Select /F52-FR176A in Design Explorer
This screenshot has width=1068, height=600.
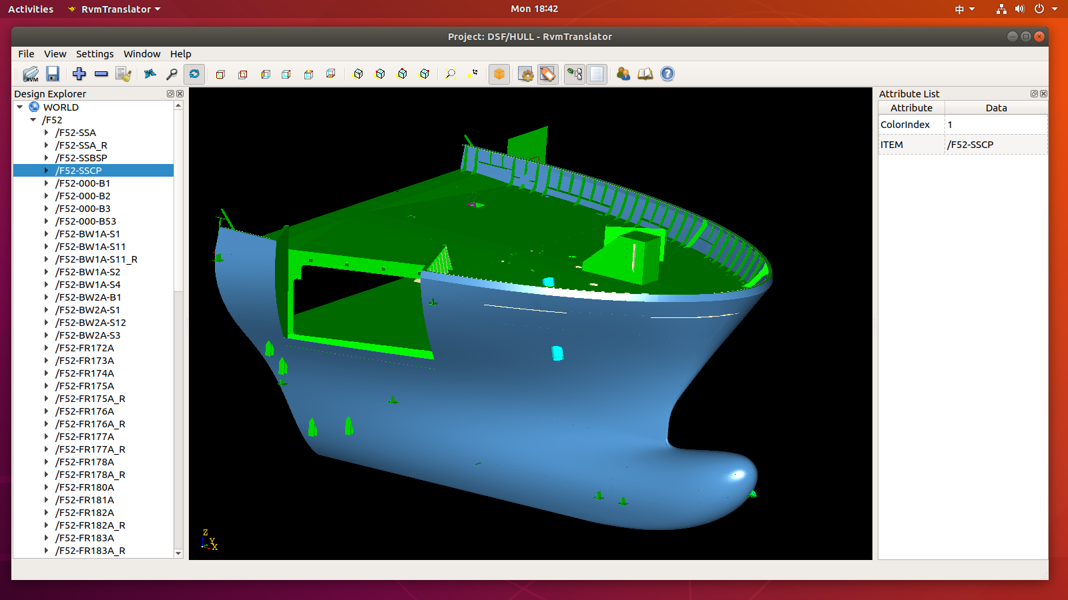85,411
